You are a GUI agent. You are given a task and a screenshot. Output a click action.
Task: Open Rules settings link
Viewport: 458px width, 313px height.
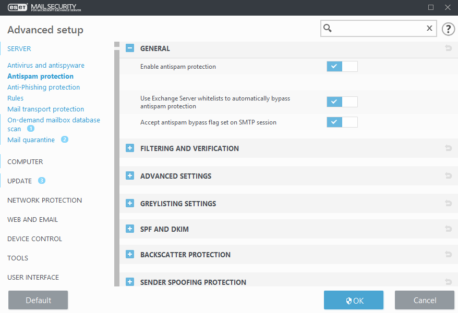pyautogui.click(x=16, y=98)
